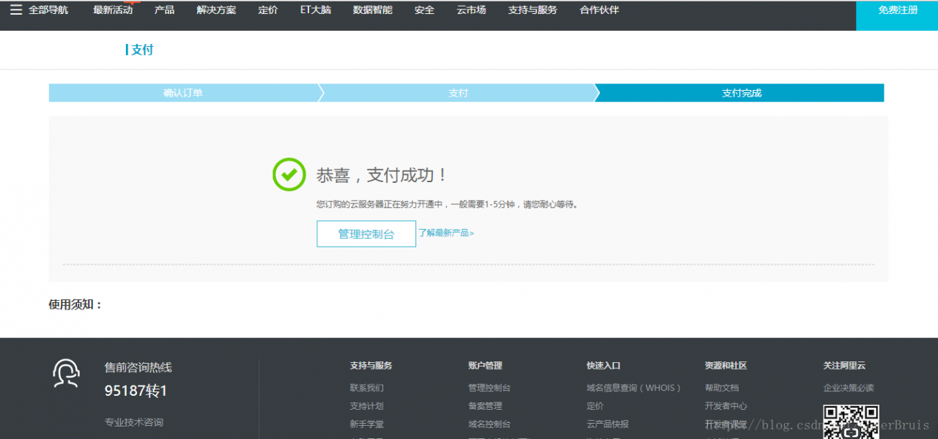This screenshot has width=938, height=439.
Task: Click the 支持与服务 footer column heading
Action: 371,365
